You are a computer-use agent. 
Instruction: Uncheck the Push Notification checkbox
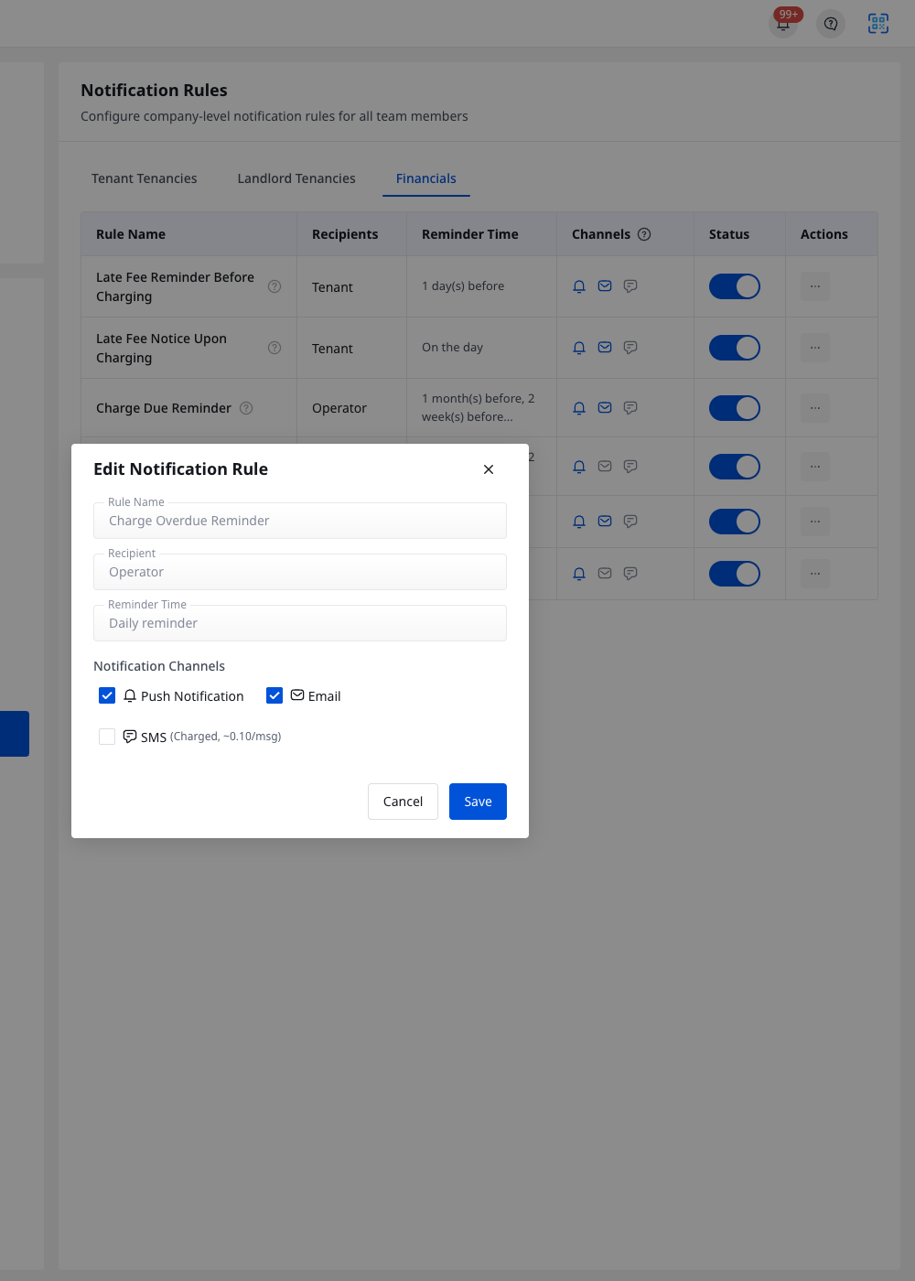[107, 695]
